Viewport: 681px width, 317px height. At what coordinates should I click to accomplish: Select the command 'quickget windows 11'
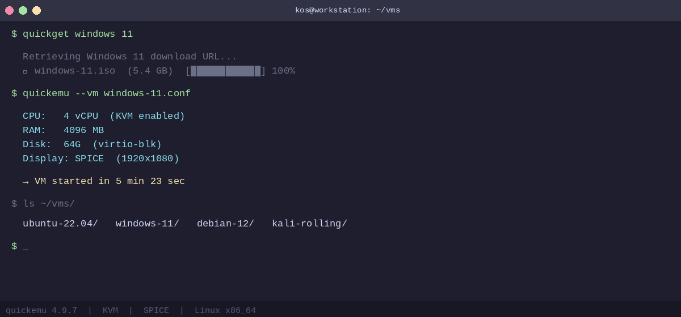(x=78, y=34)
